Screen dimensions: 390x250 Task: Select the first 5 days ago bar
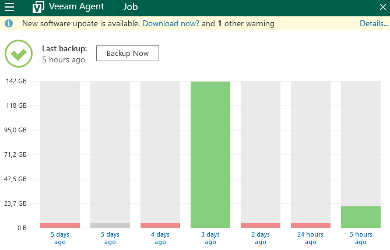point(60,225)
